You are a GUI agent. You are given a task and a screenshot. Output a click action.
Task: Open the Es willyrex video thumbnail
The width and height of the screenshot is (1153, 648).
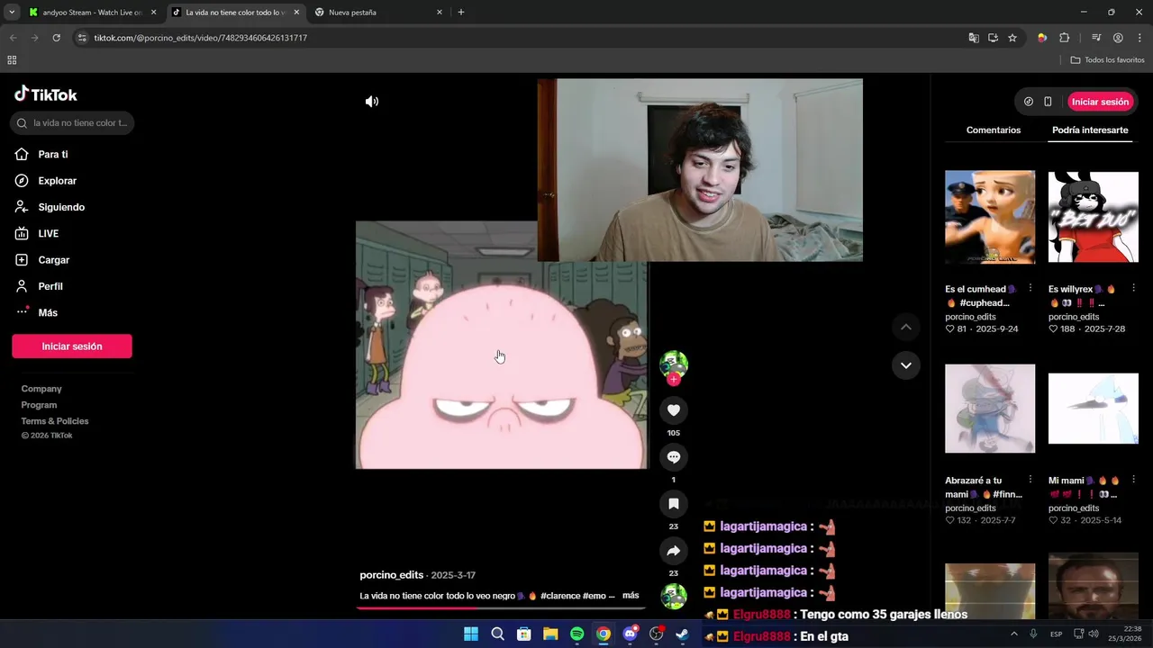[1093, 217]
